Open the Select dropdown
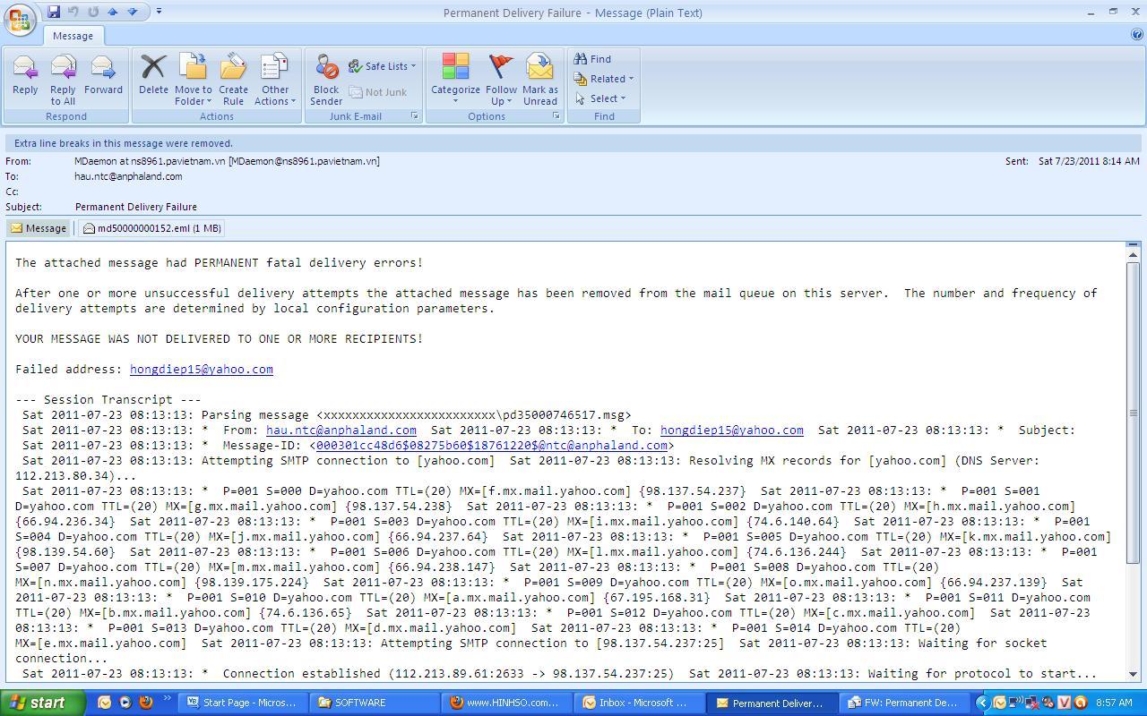Viewport: 1147px width, 716px height. 600,98
